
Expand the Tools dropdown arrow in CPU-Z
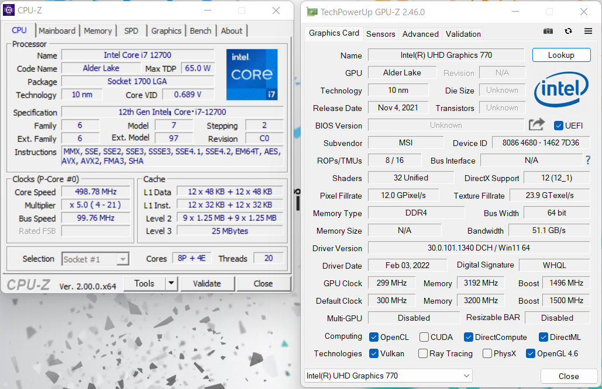click(171, 283)
